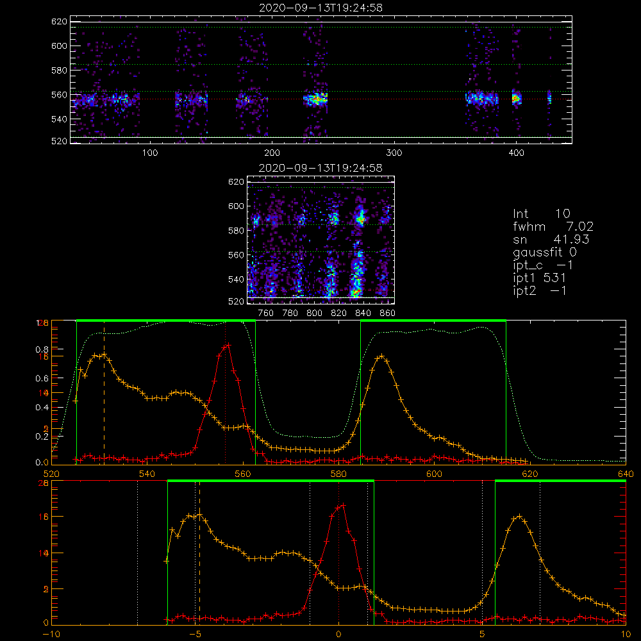Click x-axis label 400 under top image
Screen dimensions: 641x641
tap(516, 153)
